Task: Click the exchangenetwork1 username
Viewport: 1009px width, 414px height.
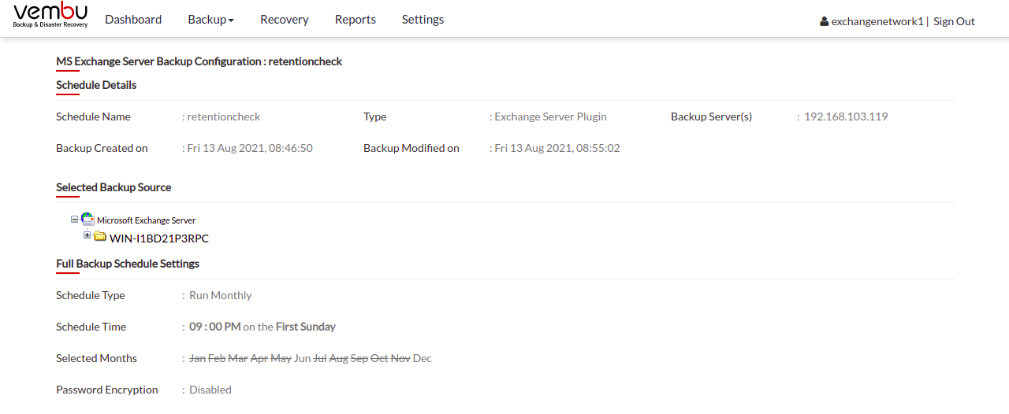Action: pyautogui.click(x=877, y=21)
